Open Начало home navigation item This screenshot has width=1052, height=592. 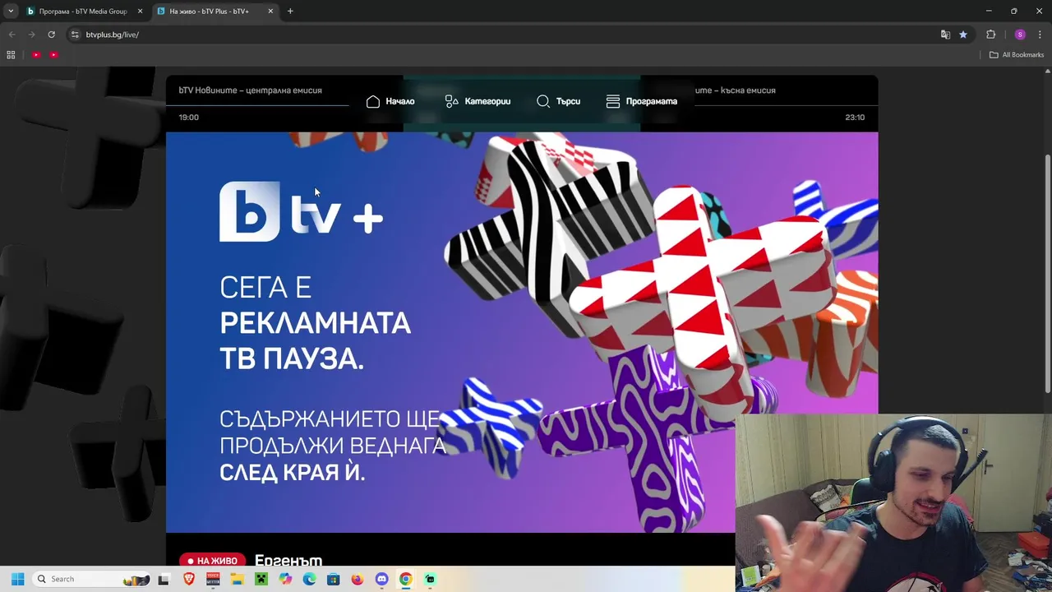[390, 101]
